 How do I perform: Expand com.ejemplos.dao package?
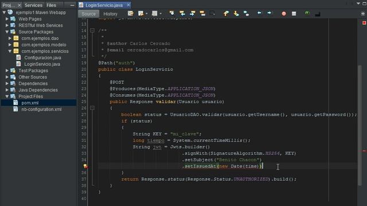(10, 38)
